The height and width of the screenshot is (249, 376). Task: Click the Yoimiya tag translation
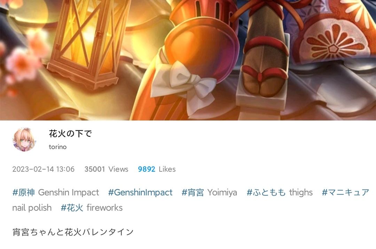[x=222, y=192]
